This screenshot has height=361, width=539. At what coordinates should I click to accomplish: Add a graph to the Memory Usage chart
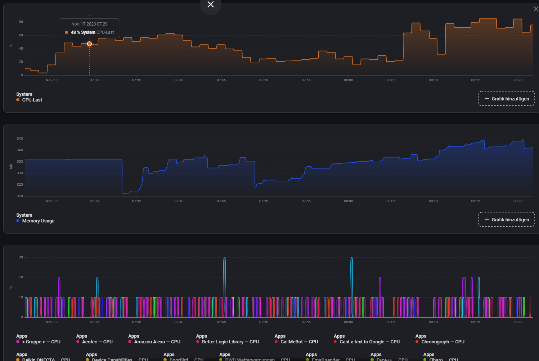click(507, 220)
